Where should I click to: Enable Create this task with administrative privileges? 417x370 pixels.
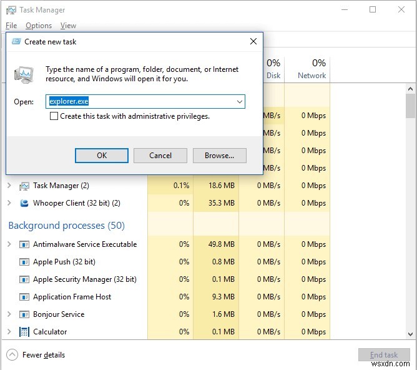coord(54,116)
